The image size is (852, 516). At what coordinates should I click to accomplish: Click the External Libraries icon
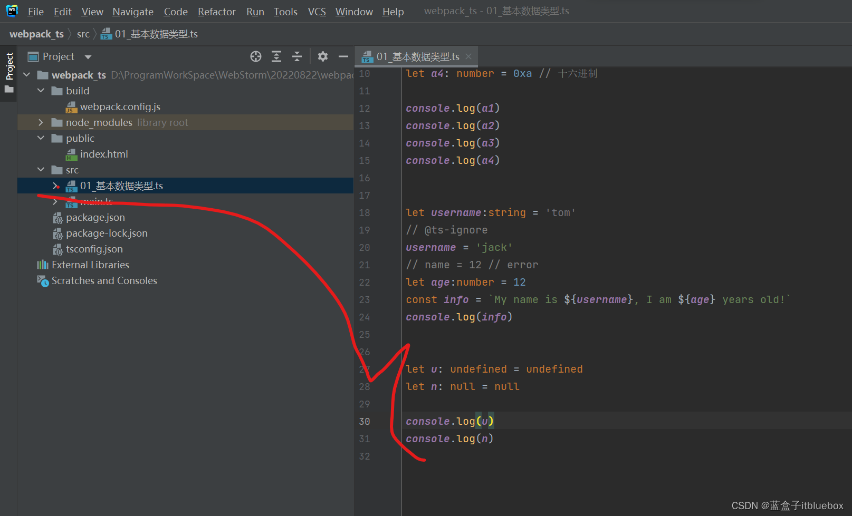[43, 265]
